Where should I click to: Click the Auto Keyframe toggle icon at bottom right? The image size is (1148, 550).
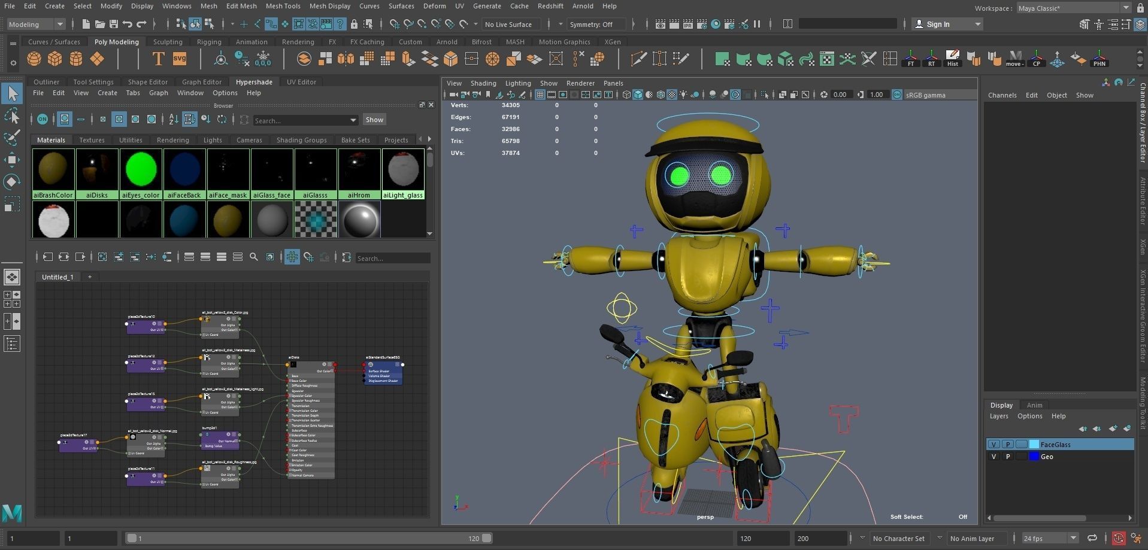coord(1118,538)
